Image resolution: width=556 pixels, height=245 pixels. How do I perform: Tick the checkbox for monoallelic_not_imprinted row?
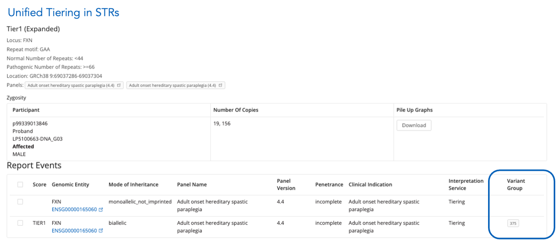point(20,202)
